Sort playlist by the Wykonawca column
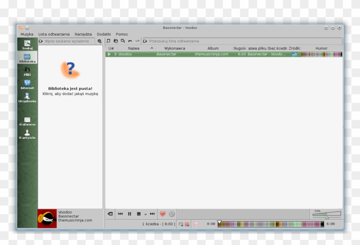 coord(175,48)
